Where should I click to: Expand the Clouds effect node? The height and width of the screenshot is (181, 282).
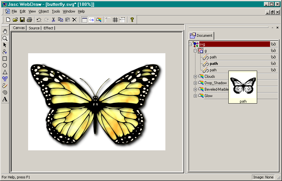(195, 76)
